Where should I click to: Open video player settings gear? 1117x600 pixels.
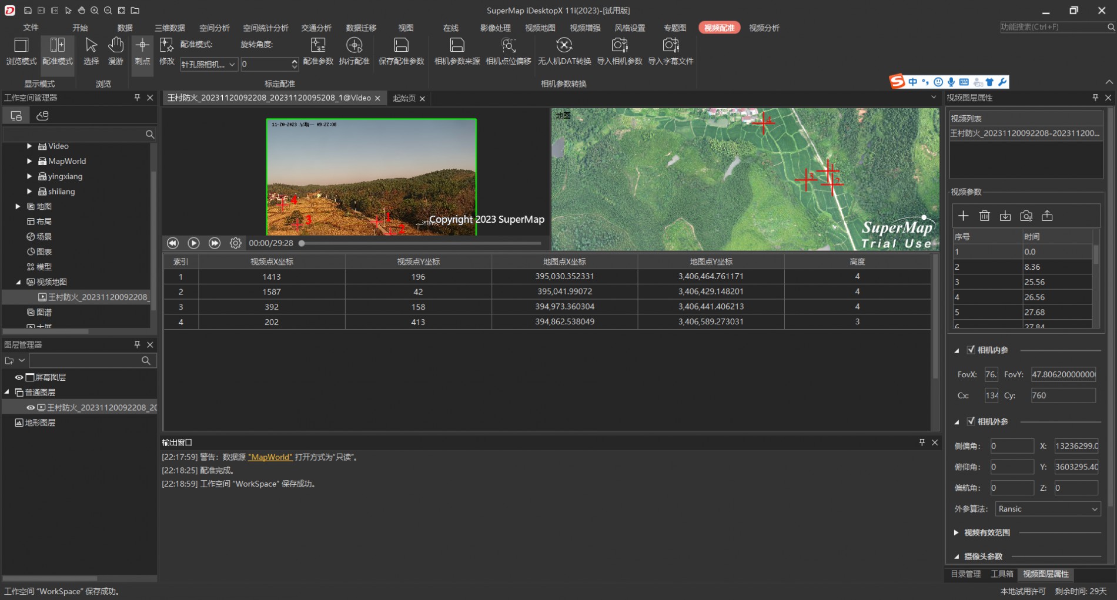(236, 243)
